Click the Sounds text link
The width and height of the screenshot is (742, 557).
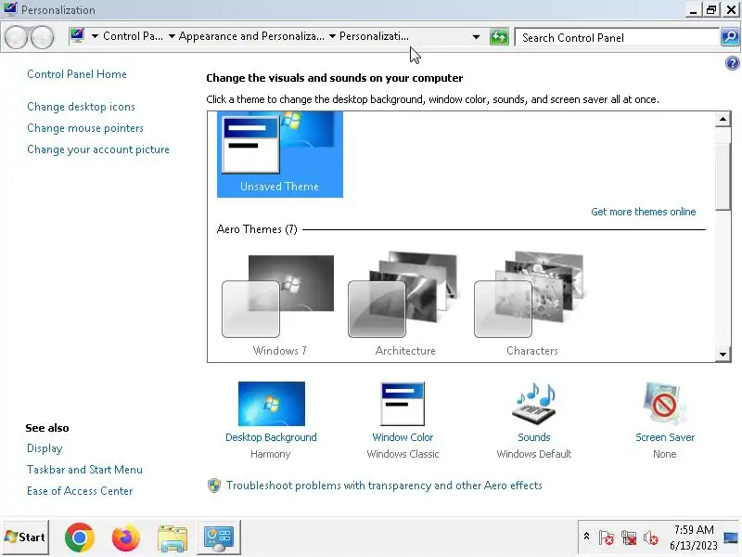pos(534,437)
